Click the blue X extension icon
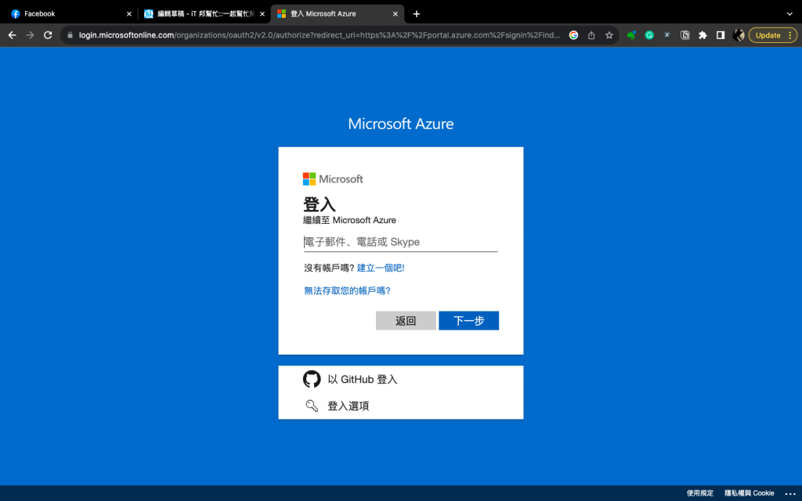This screenshot has height=501, width=802. [x=667, y=35]
